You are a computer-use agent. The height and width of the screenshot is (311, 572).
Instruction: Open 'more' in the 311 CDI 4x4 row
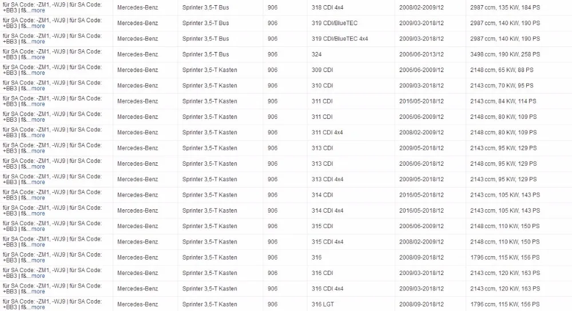click(x=38, y=135)
